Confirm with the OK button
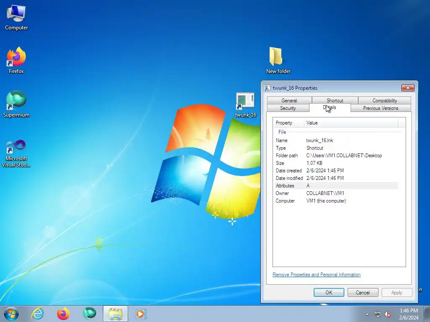 point(329,292)
